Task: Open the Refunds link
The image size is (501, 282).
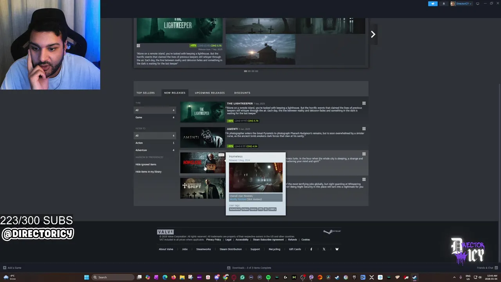Action: click(292, 240)
